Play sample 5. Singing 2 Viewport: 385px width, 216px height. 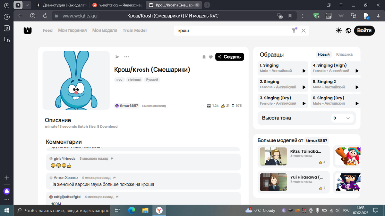click(357, 87)
